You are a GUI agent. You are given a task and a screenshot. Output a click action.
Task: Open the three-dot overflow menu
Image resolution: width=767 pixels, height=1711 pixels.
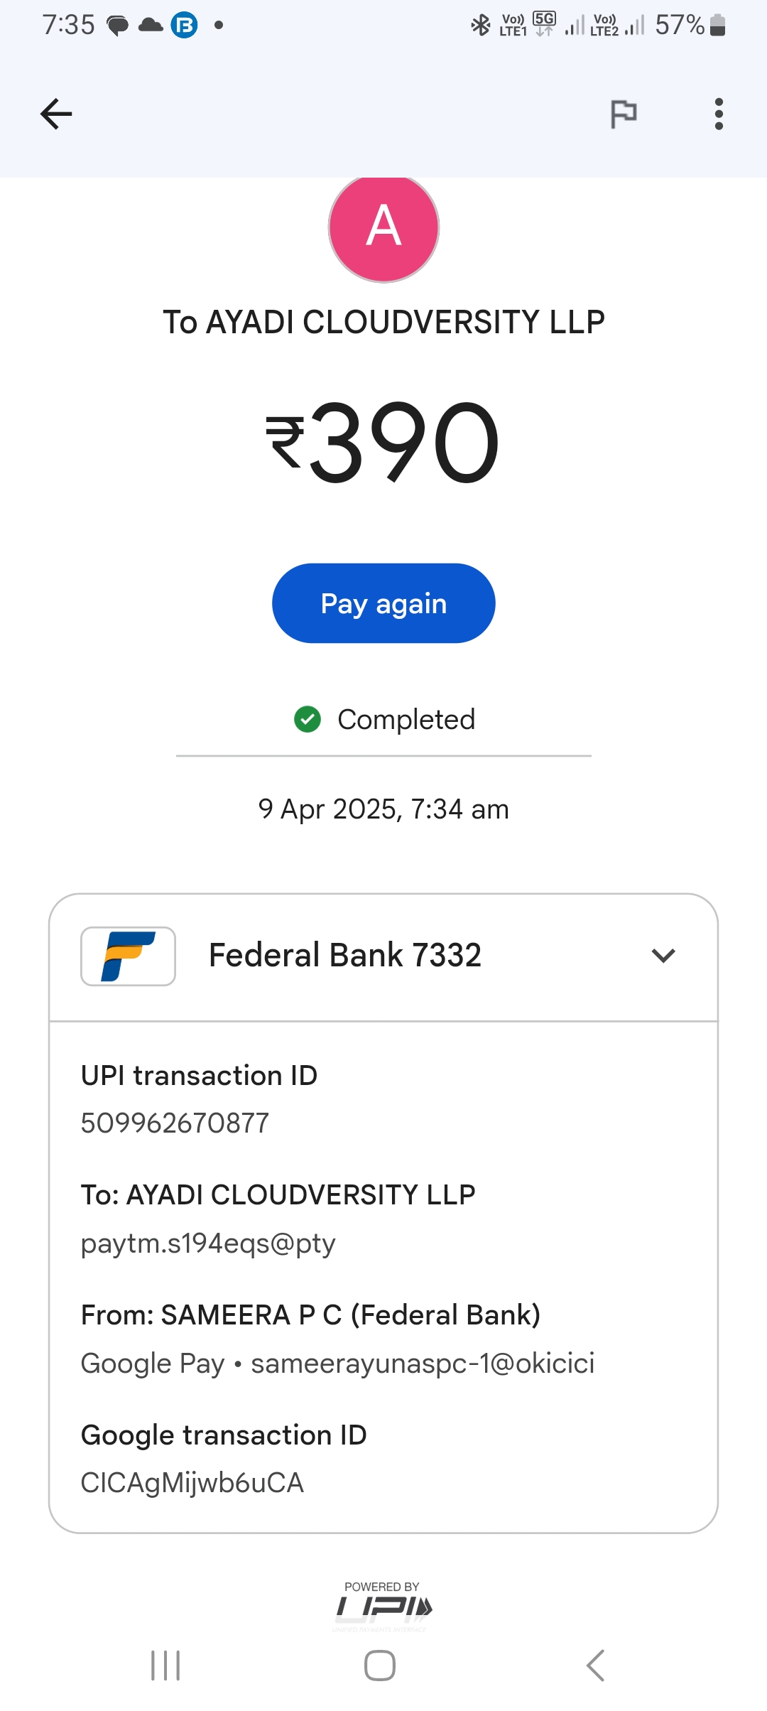click(719, 114)
